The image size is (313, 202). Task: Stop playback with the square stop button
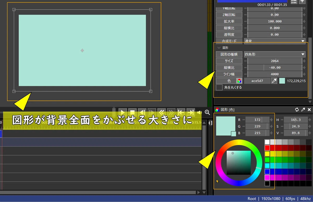[132, 113]
